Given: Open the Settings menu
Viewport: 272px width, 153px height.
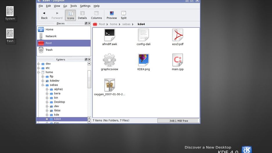Looking at the screenshot, I should 85,6.
